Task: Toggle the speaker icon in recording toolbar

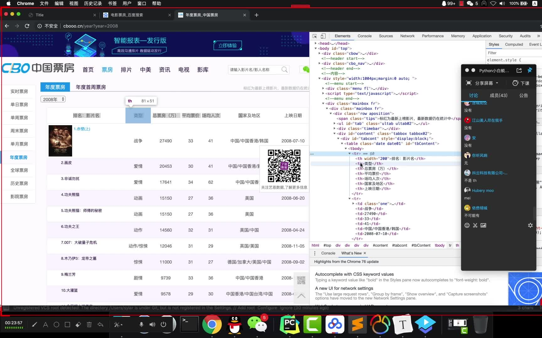Action: [x=152, y=325]
